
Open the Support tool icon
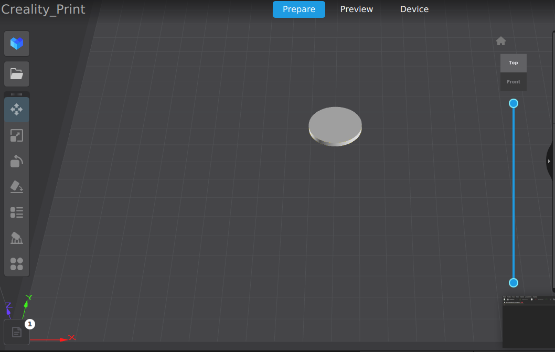pos(17,238)
